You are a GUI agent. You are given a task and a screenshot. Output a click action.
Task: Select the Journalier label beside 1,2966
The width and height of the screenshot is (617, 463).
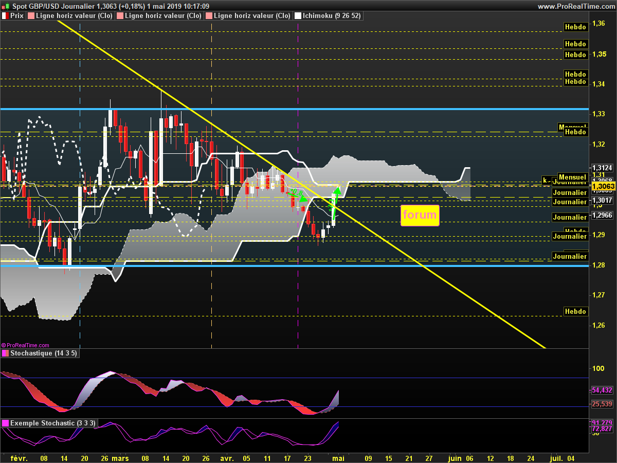[x=570, y=218]
